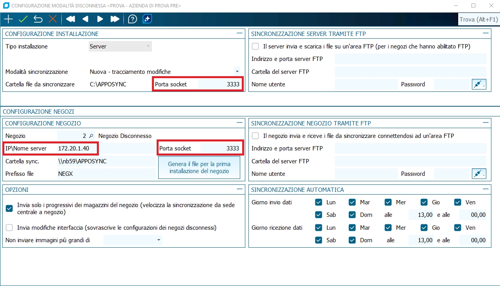
Task: Click ricezione dati first time field 13,00
Action: (x=421, y=240)
